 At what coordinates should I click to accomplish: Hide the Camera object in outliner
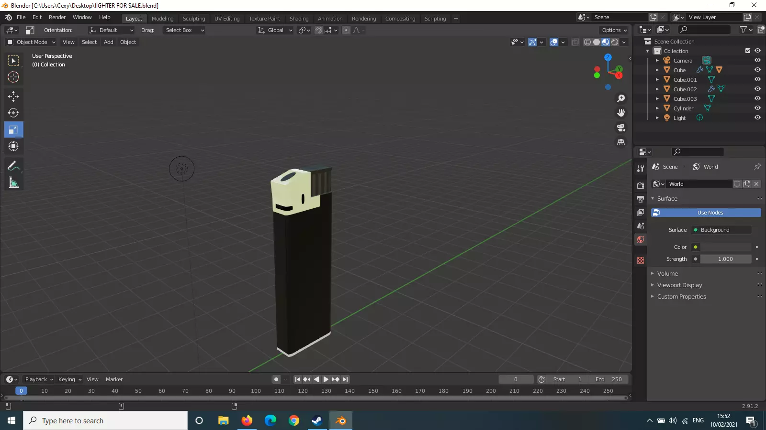[x=757, y=61]
